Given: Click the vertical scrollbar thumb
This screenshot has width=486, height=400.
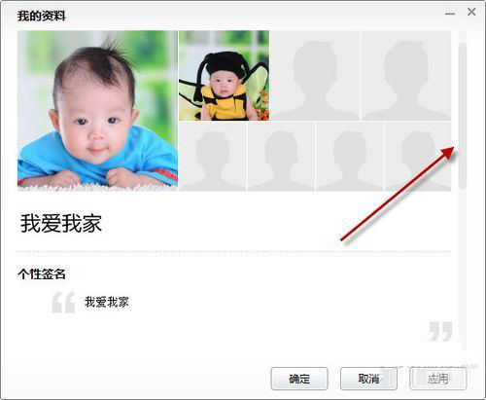Looking at the screenshot, I should (463, 116).
